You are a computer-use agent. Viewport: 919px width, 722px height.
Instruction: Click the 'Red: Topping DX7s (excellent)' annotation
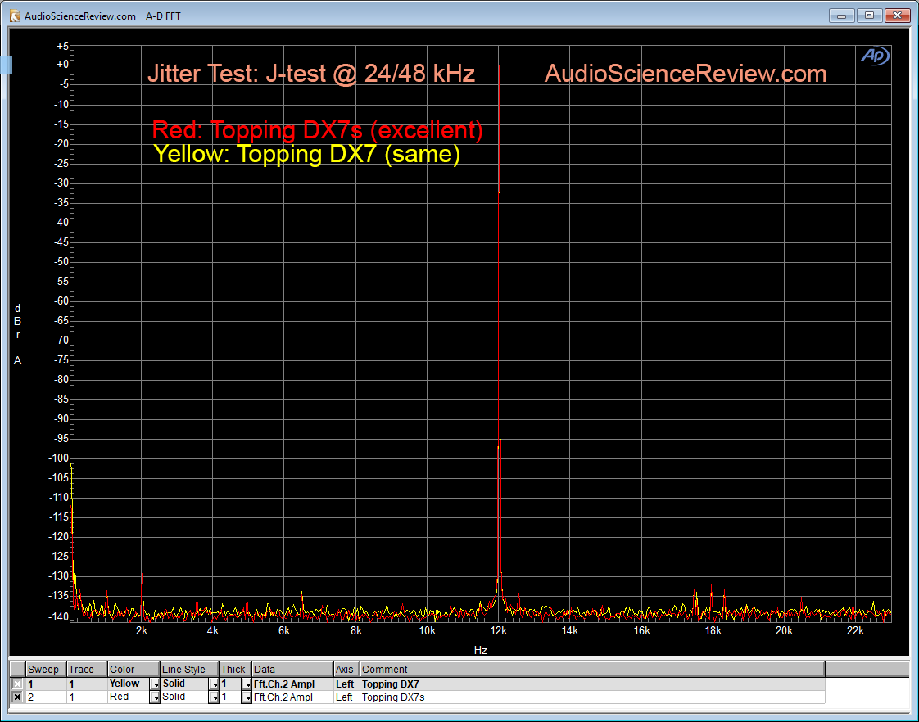coord(317,130)
